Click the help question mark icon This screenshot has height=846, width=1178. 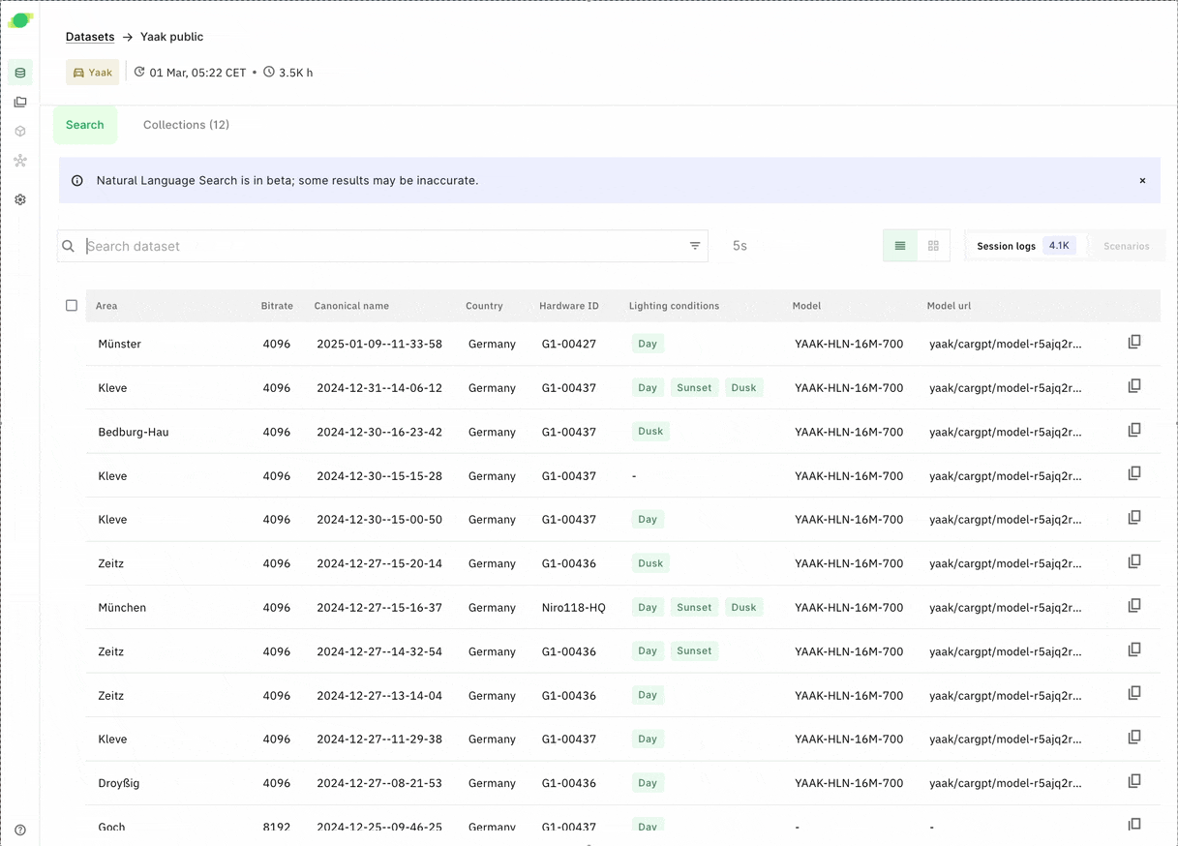20,830
